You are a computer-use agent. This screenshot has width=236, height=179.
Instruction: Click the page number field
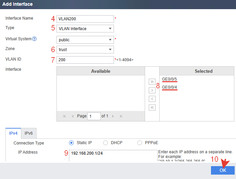94,116
